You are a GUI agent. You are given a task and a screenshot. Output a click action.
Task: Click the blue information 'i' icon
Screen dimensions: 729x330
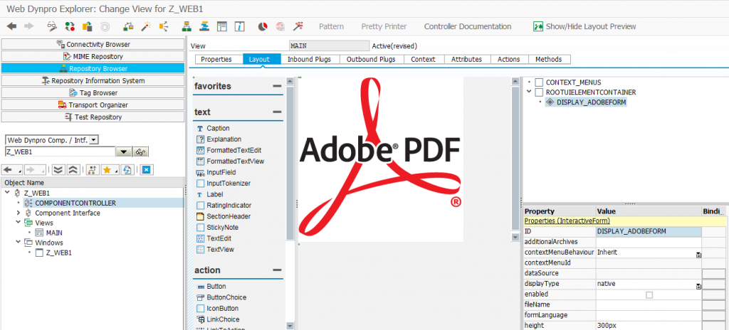tap(239, 26)
